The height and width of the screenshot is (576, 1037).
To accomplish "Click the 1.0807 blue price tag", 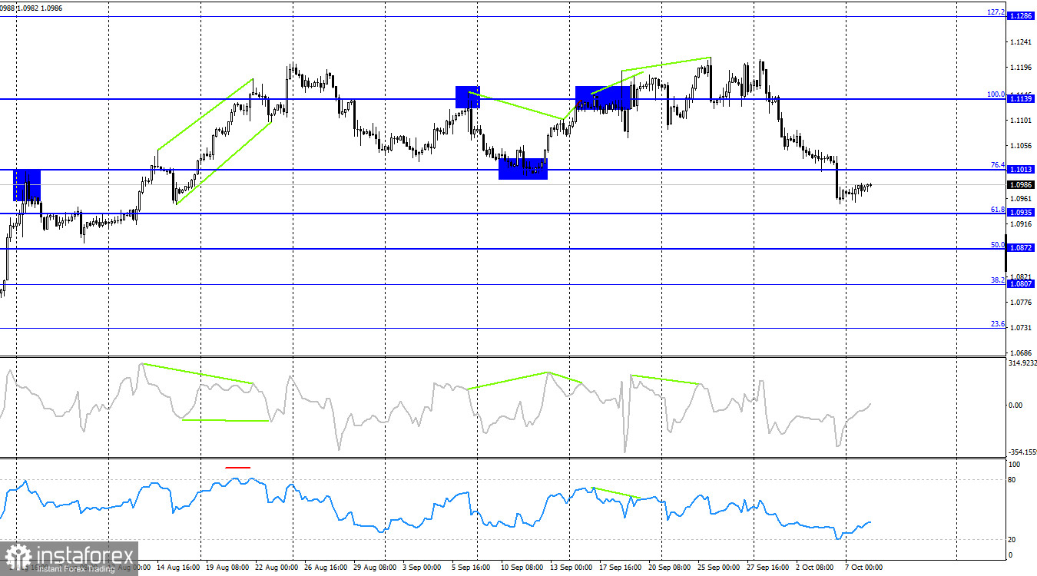I will (x=1021, y=283).
